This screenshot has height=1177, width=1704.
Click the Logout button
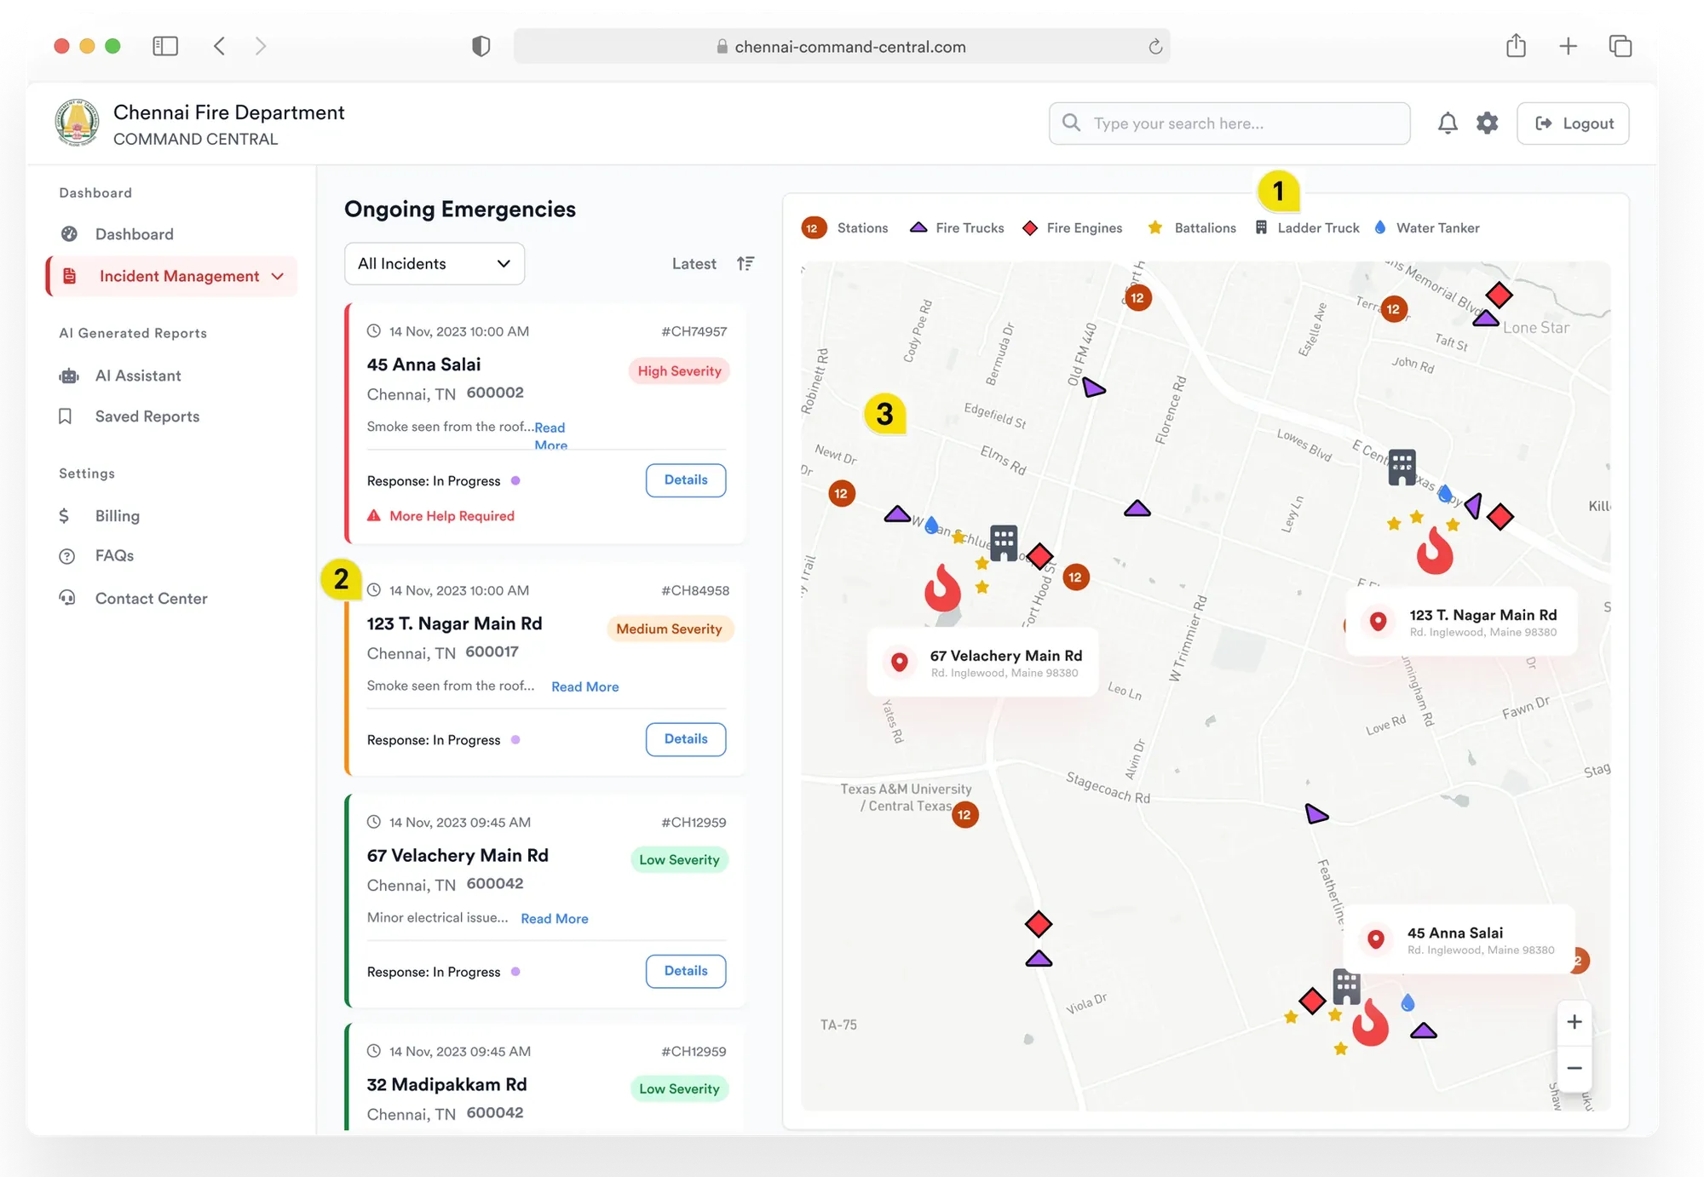(1573, 123)
